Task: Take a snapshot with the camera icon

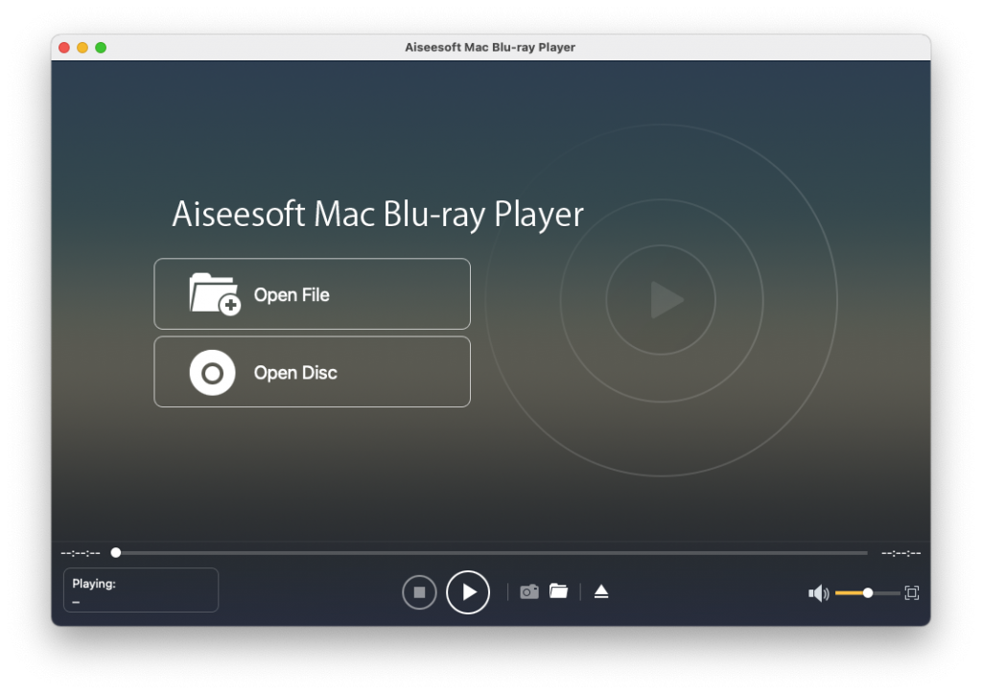Action: [529, 591]
